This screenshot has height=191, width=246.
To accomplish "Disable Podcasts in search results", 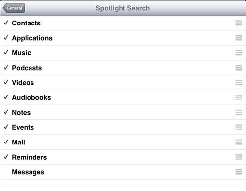I will (x=123, y=68).
